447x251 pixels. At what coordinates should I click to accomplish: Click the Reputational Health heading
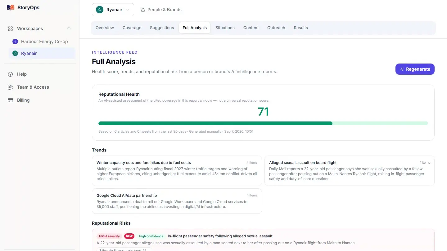click(x=119, y=94)
